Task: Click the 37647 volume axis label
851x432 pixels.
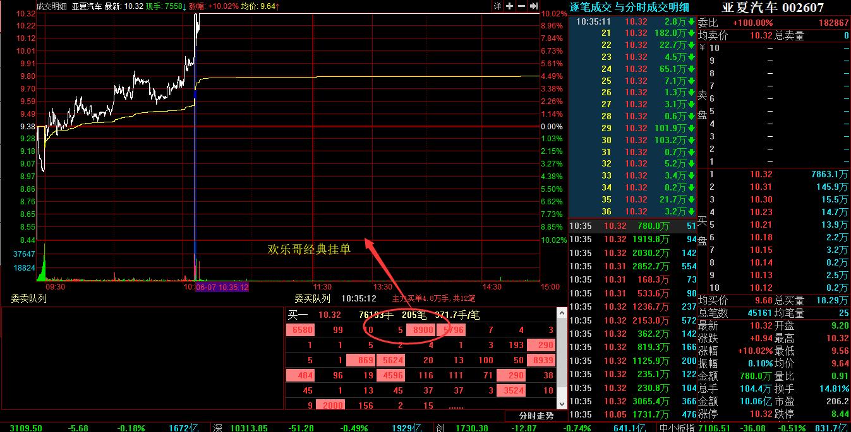Action: click(x=24, y=254)
